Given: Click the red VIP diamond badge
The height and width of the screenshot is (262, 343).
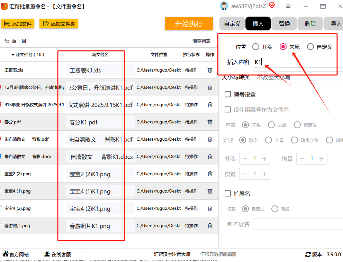Looking at the screenshot, I should point(272,6).
